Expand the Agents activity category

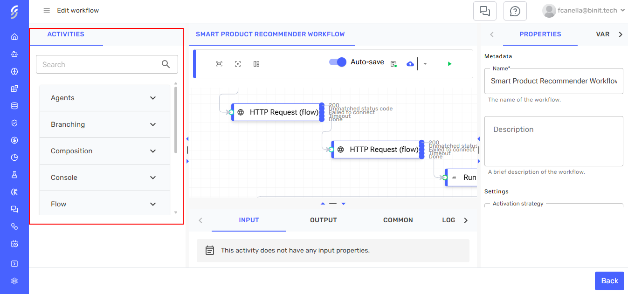(x=104, y=98)
